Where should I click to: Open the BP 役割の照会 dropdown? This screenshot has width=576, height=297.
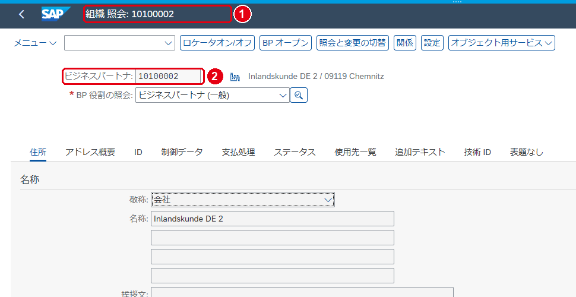pyautogui.click(x=213, y=96)
